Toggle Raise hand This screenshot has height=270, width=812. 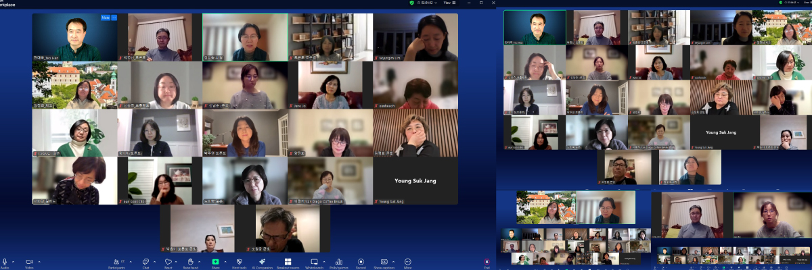pyautogui.click(x=191, y=261)
